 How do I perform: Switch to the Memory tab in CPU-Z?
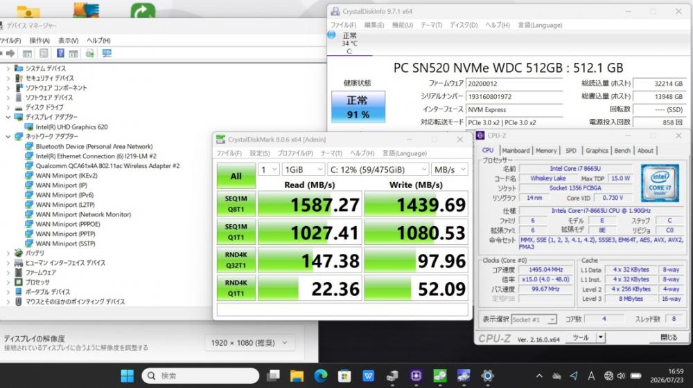546,151
